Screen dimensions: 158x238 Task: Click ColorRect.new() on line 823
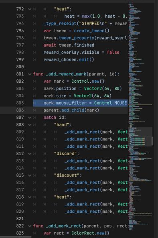[x=90, y=233]
